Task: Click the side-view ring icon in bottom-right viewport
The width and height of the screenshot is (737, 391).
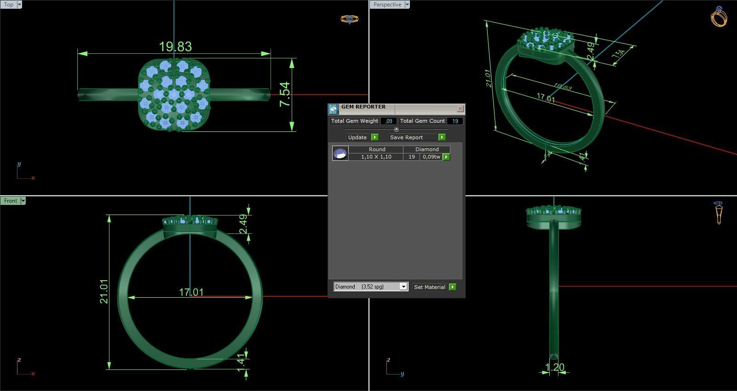Action: [x=719, y=213]
